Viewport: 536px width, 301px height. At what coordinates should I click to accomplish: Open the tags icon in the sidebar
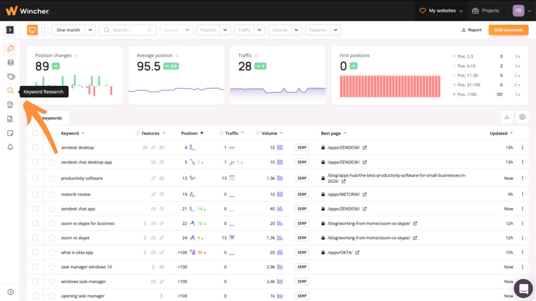[11, 76]
